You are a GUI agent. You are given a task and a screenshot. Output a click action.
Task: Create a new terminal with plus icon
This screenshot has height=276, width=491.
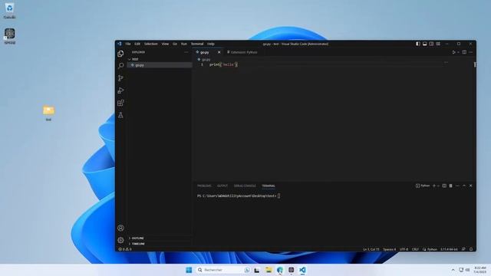pos(434,186)
